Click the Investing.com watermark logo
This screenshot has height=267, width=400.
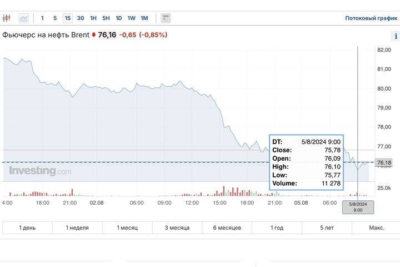[x=40, y=171]
